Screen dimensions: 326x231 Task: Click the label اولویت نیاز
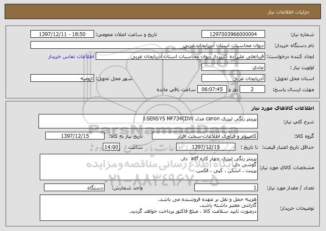[x=302, y=68]
